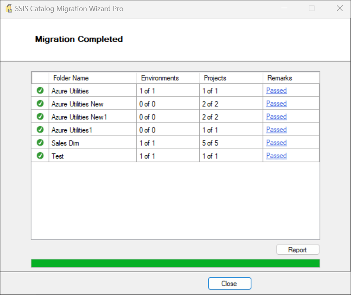Open the Passed link for Sales Dim
351x295 pixels.
click(x=276, y=143)
